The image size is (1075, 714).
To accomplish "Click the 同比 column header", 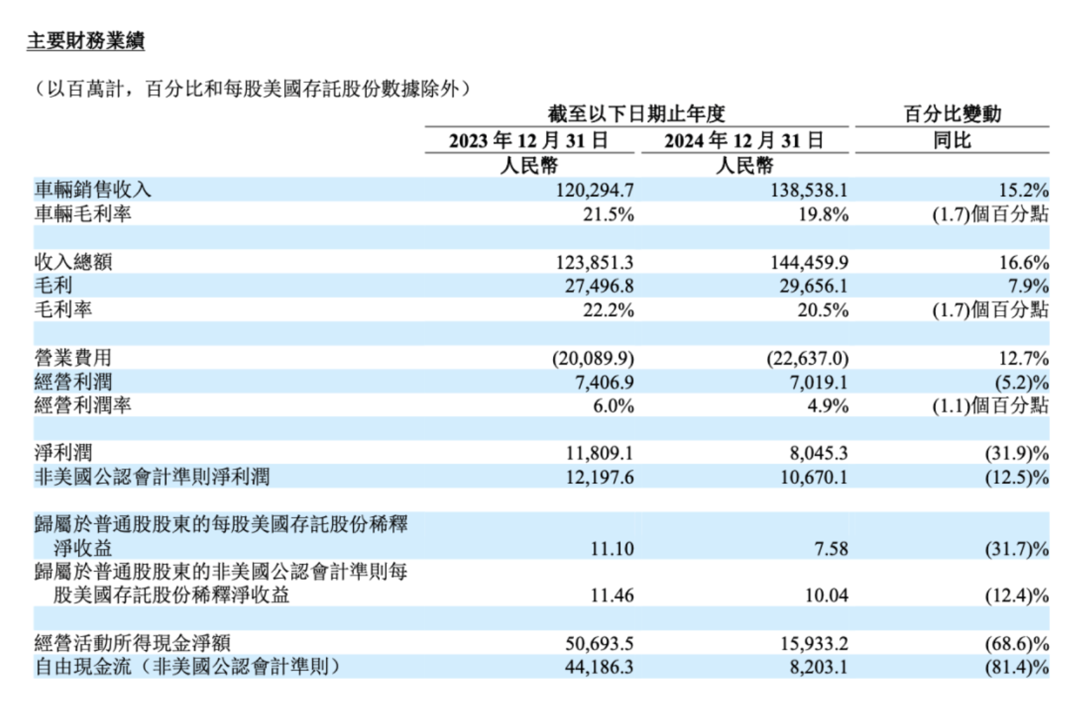I will [952, 140].
